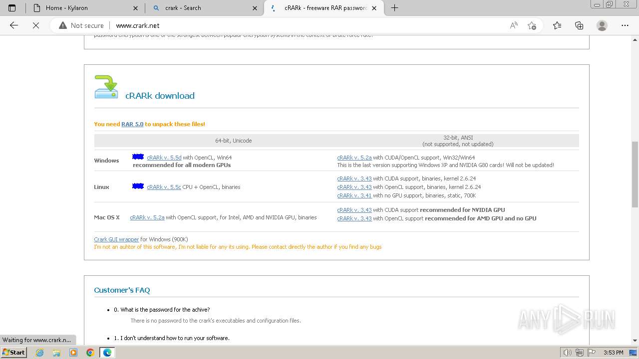Open the RAR 5.0 link

(132, 124)
